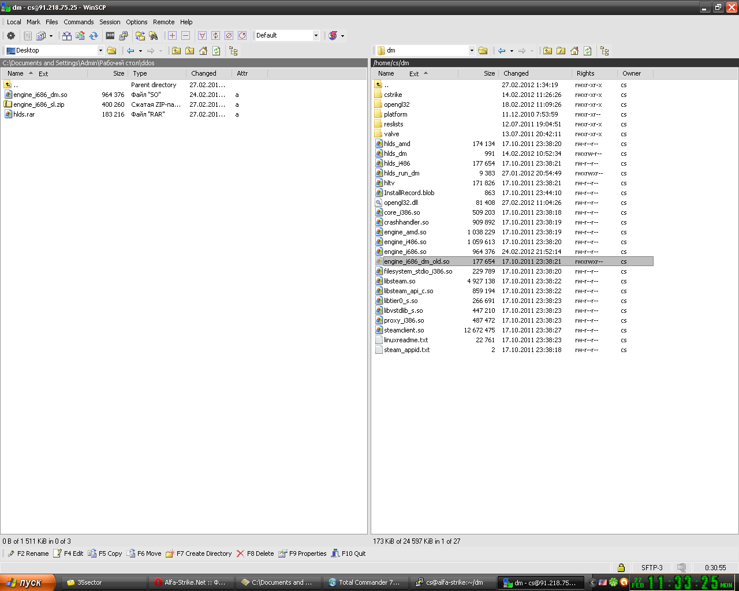Click the binoculars Find Files icon
The image size is (739, 591).
(153, 36)
